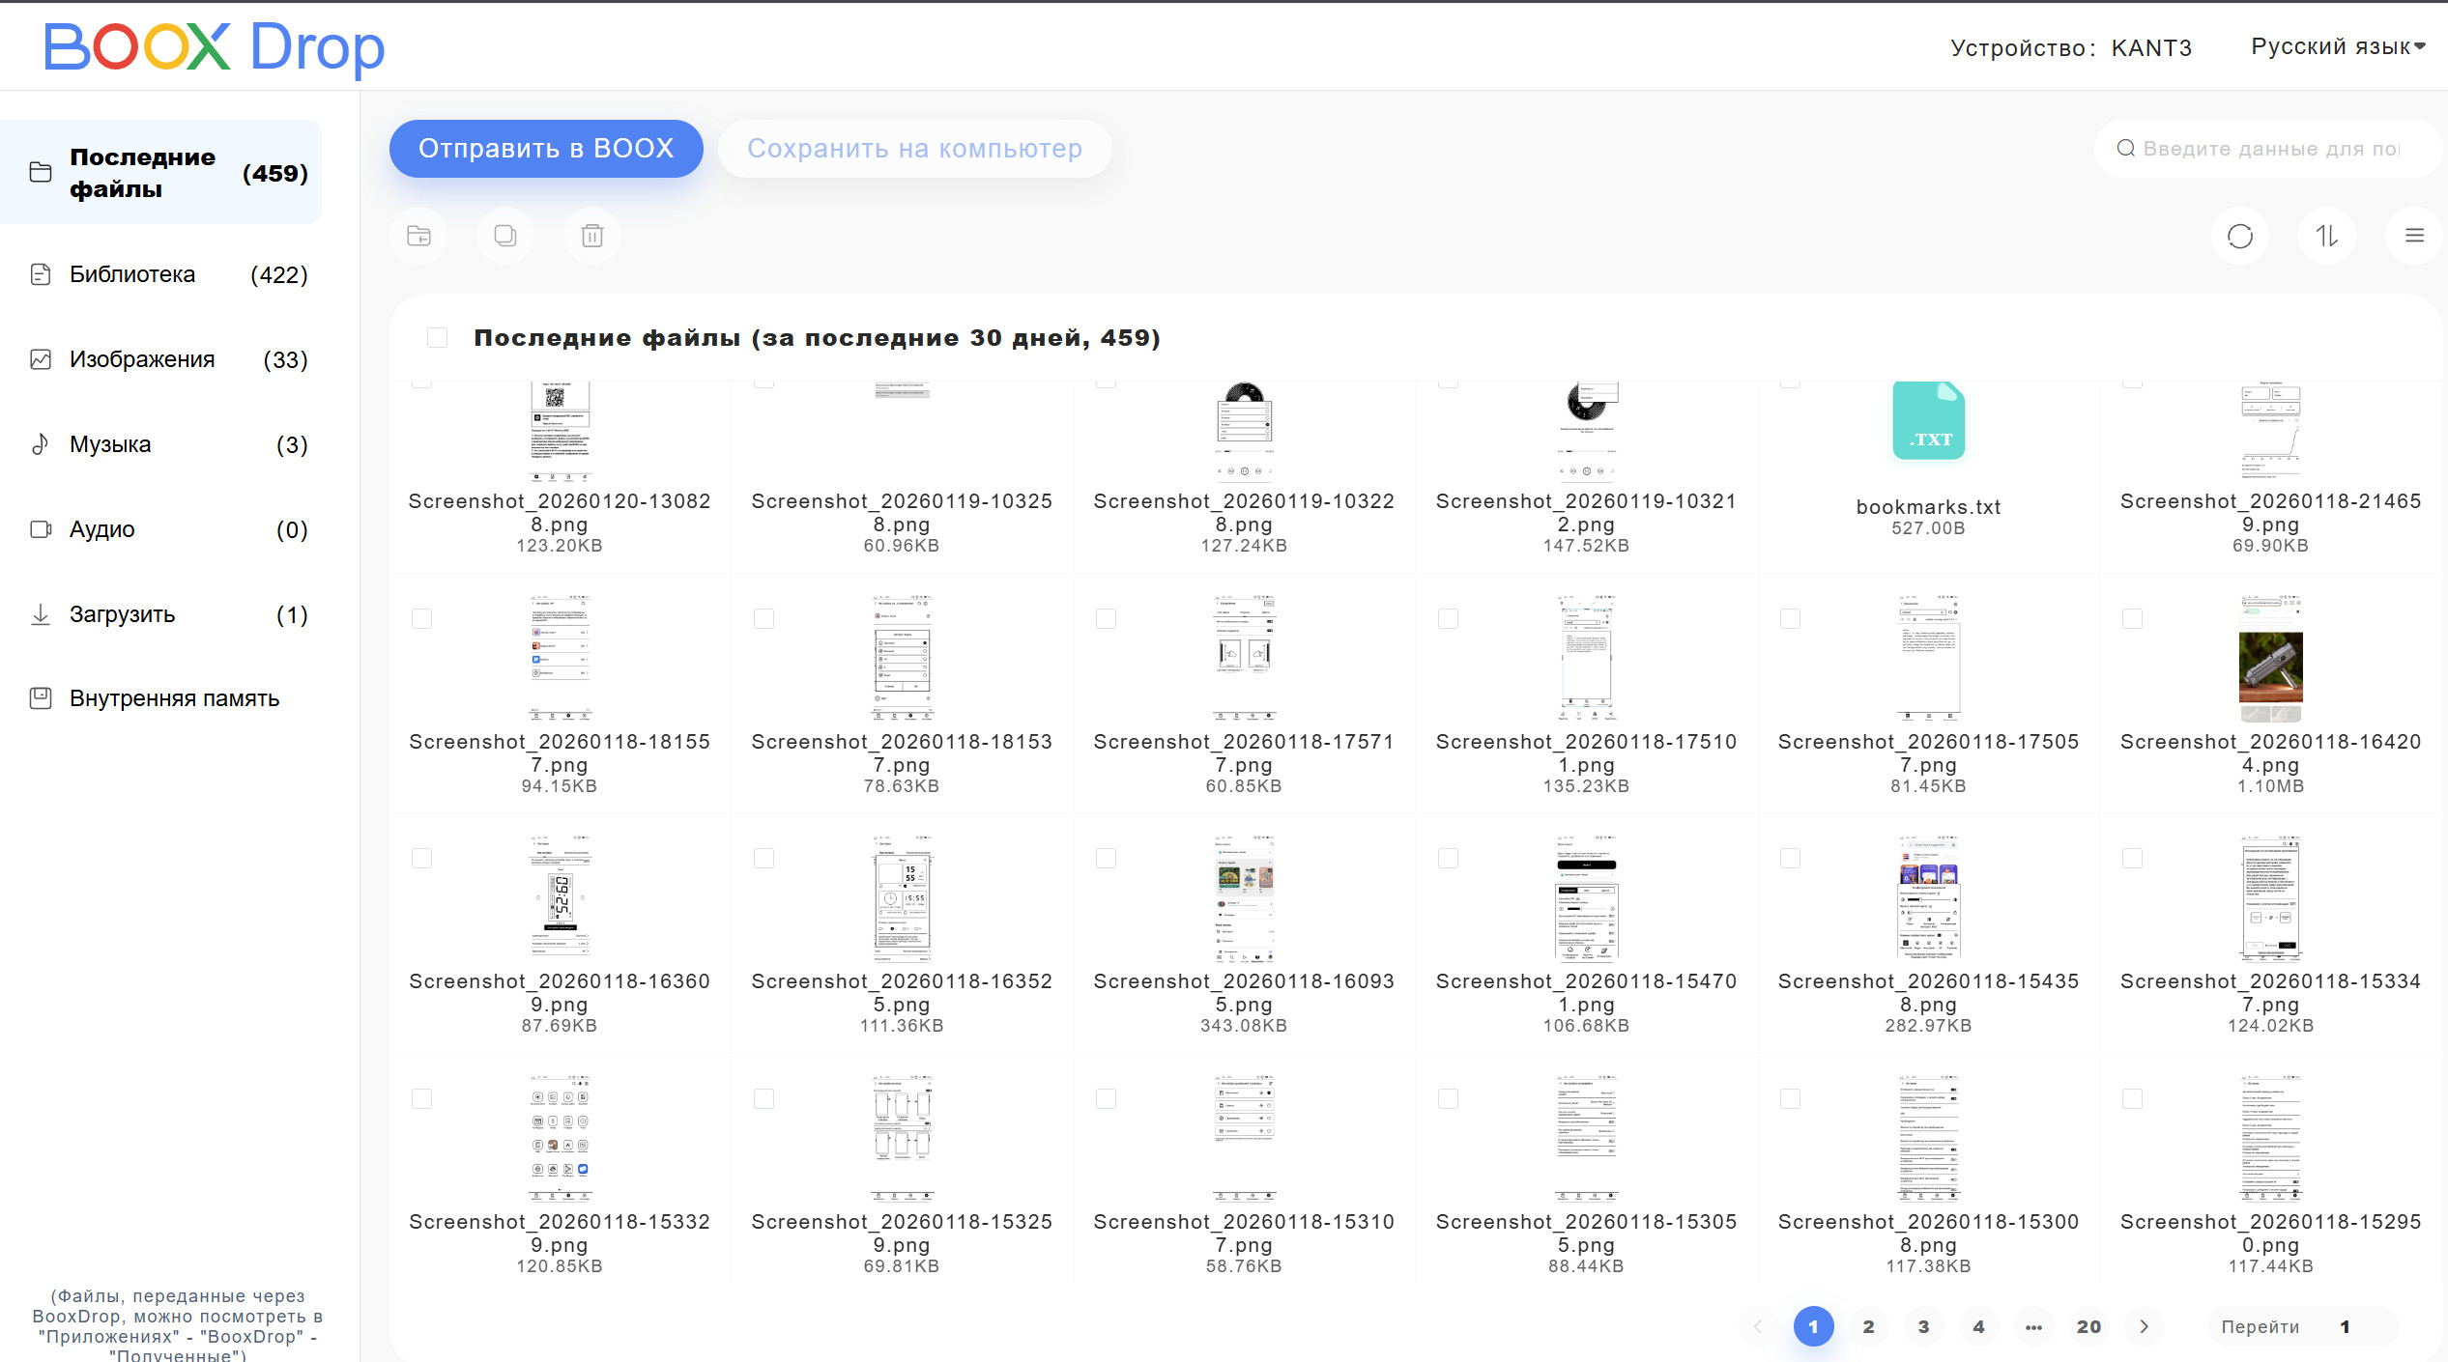The height and width of the screenshot is (1362, 2448).
Task: Focus the search input field
Action: point(2269,149)
